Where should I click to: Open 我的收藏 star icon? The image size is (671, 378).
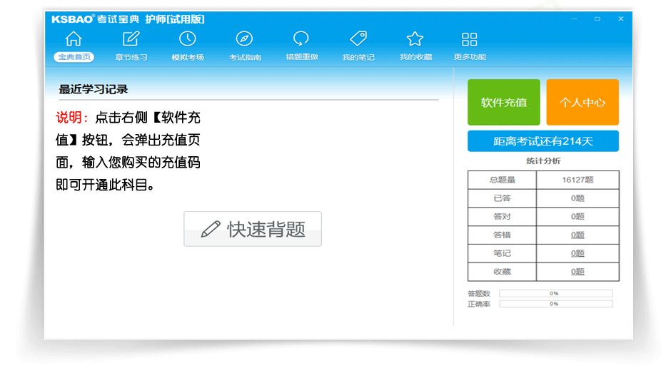pos(415,40)
